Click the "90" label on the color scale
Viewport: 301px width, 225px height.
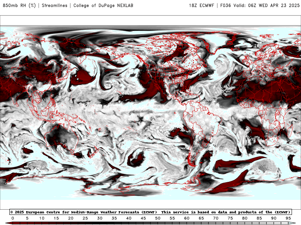(274, 218)
